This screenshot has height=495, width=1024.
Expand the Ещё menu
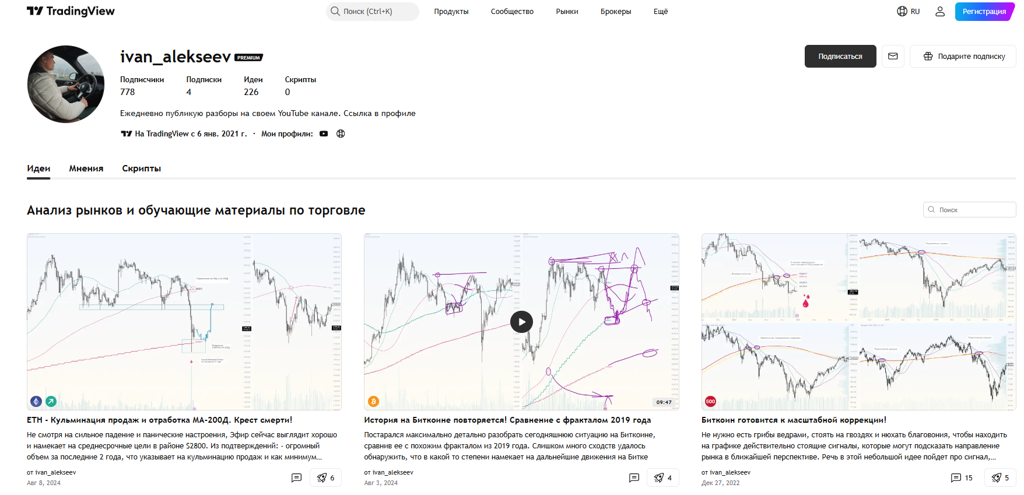coord(661,11)
